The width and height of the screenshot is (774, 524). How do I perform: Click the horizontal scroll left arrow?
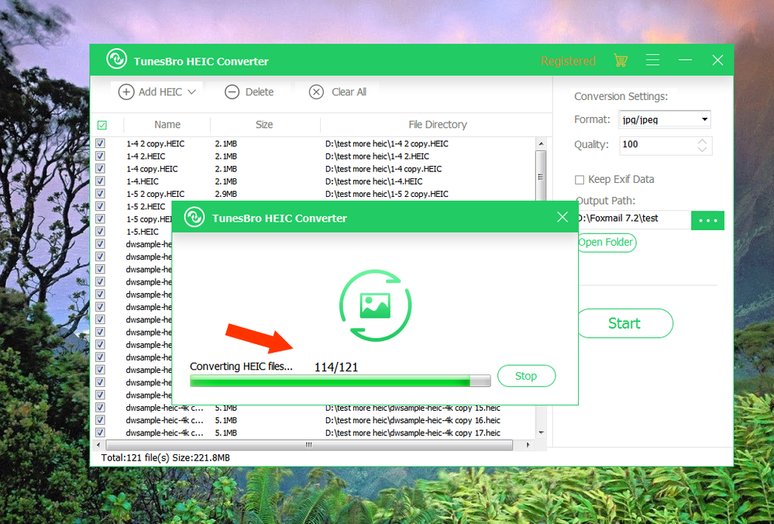click(98, 445)
